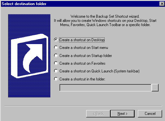Click the folder path text field
The height and width of the screenshot is (121, 165).
pyautogui.click(x=106, y=88)
